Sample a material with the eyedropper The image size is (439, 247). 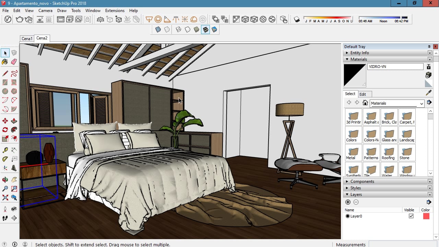tap(428, 93)
